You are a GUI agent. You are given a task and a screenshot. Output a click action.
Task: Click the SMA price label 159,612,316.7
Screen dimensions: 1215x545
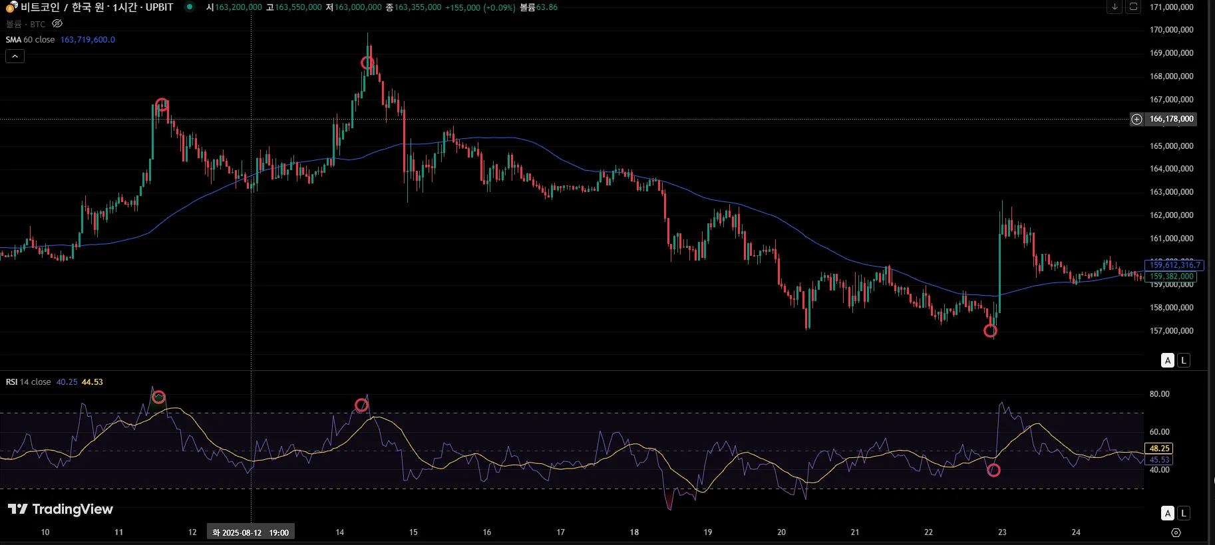point(1174,265)
